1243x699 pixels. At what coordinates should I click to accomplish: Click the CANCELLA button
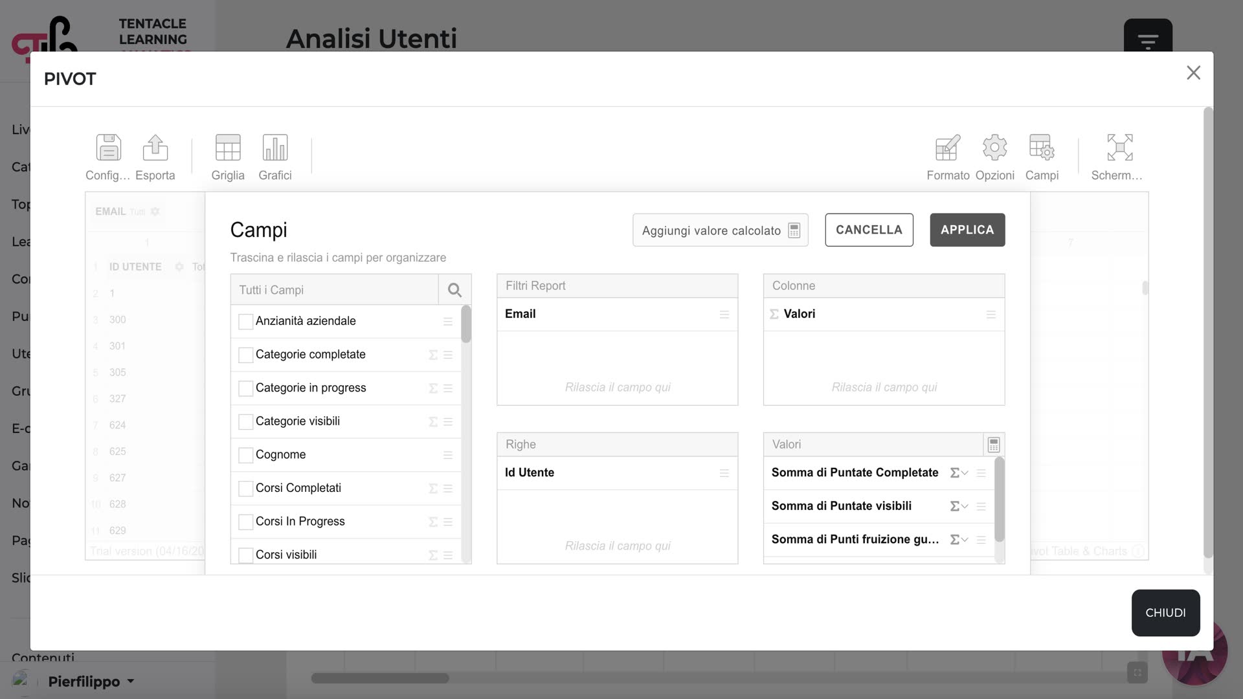point(869,230)
